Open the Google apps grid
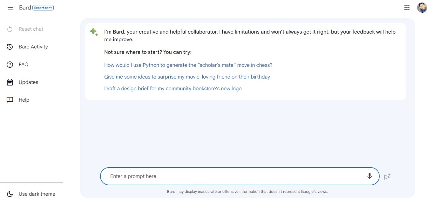 (x=407, y=8)
